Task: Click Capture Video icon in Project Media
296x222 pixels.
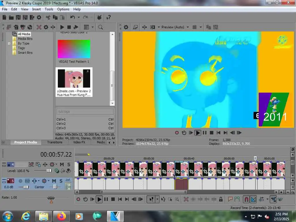Action: [x=23, y=27]
